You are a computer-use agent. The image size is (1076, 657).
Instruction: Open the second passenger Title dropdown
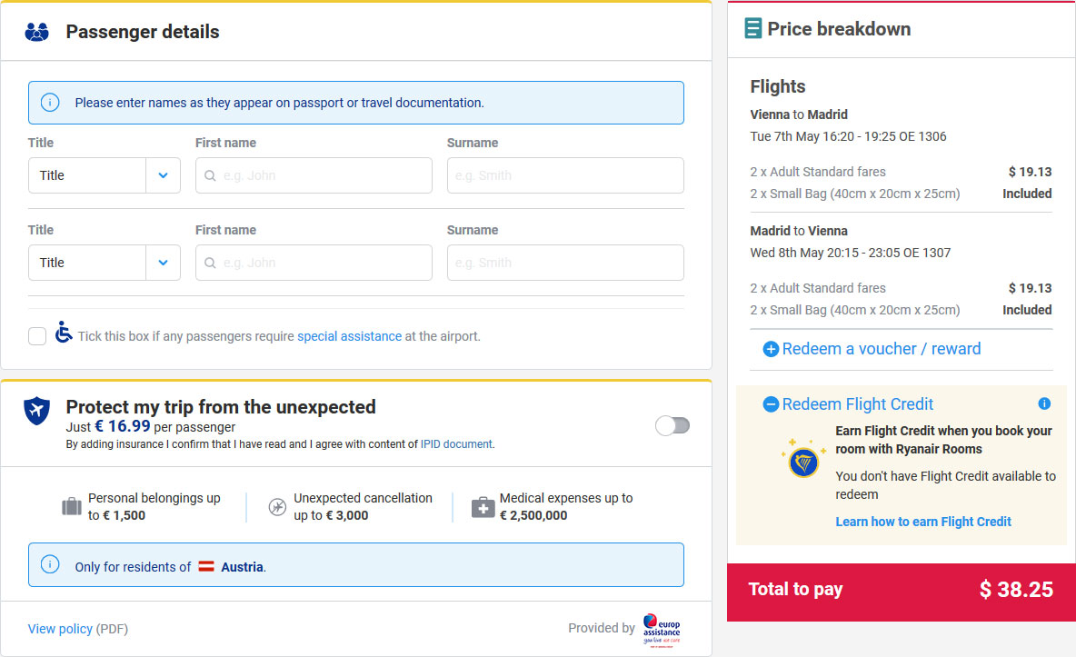[105, 263]
